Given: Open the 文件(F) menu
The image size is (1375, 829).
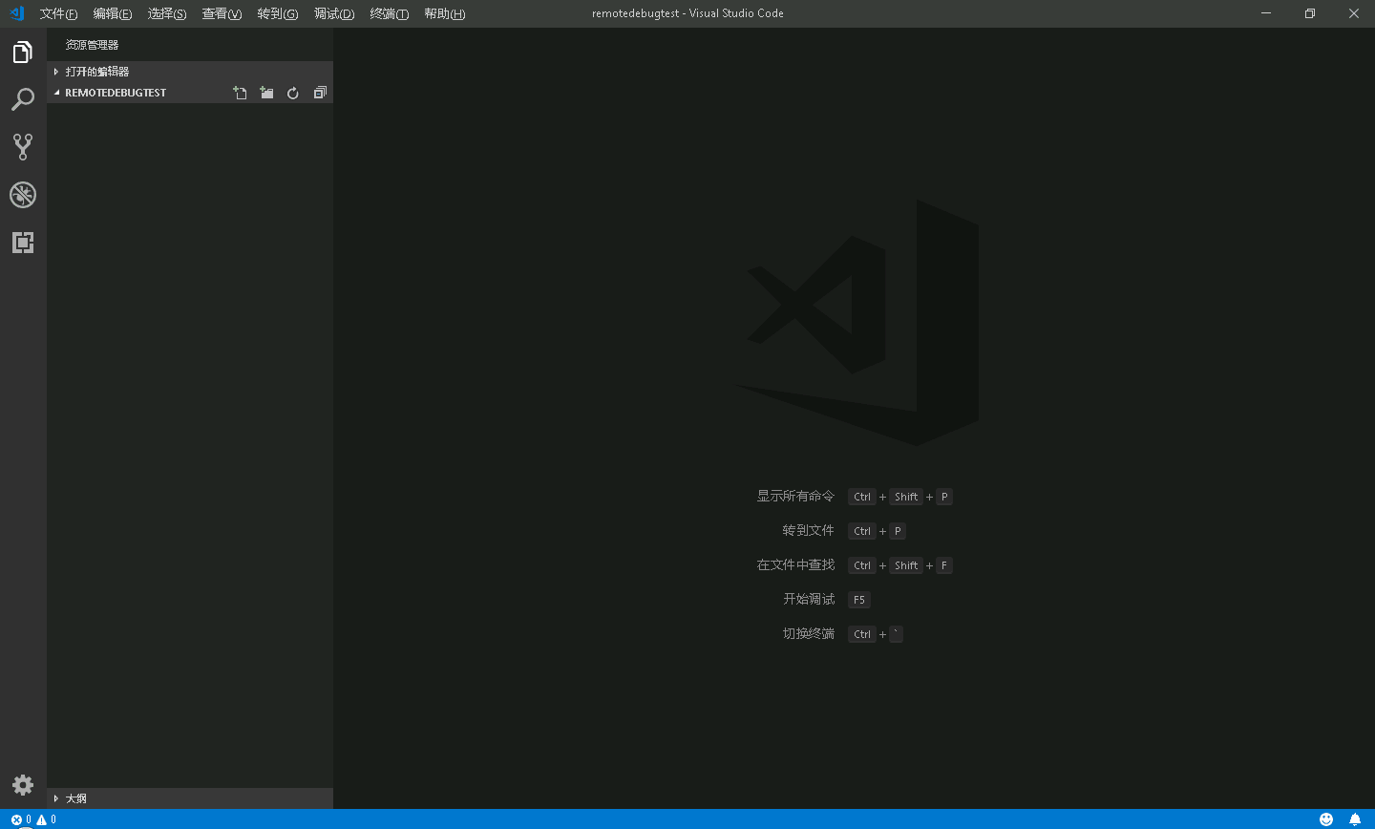Looking at the screenshot, I should pyautogui.click(x=58, y=13).
